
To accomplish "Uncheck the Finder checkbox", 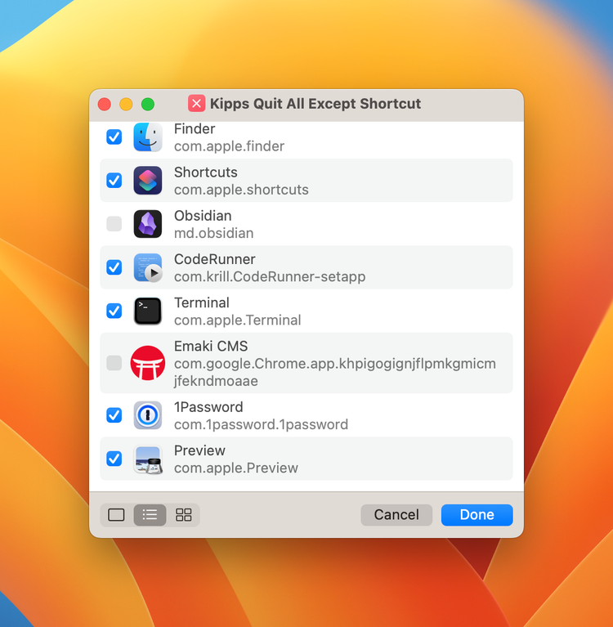I will (x=114, y=137).
